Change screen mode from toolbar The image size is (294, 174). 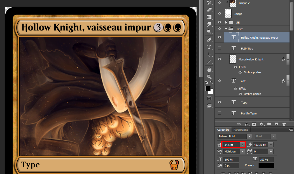209,106
